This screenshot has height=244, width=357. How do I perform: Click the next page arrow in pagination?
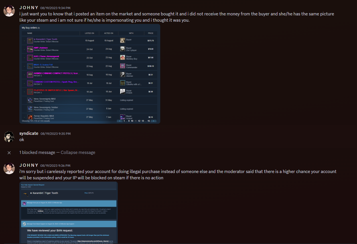click(154, 121)
